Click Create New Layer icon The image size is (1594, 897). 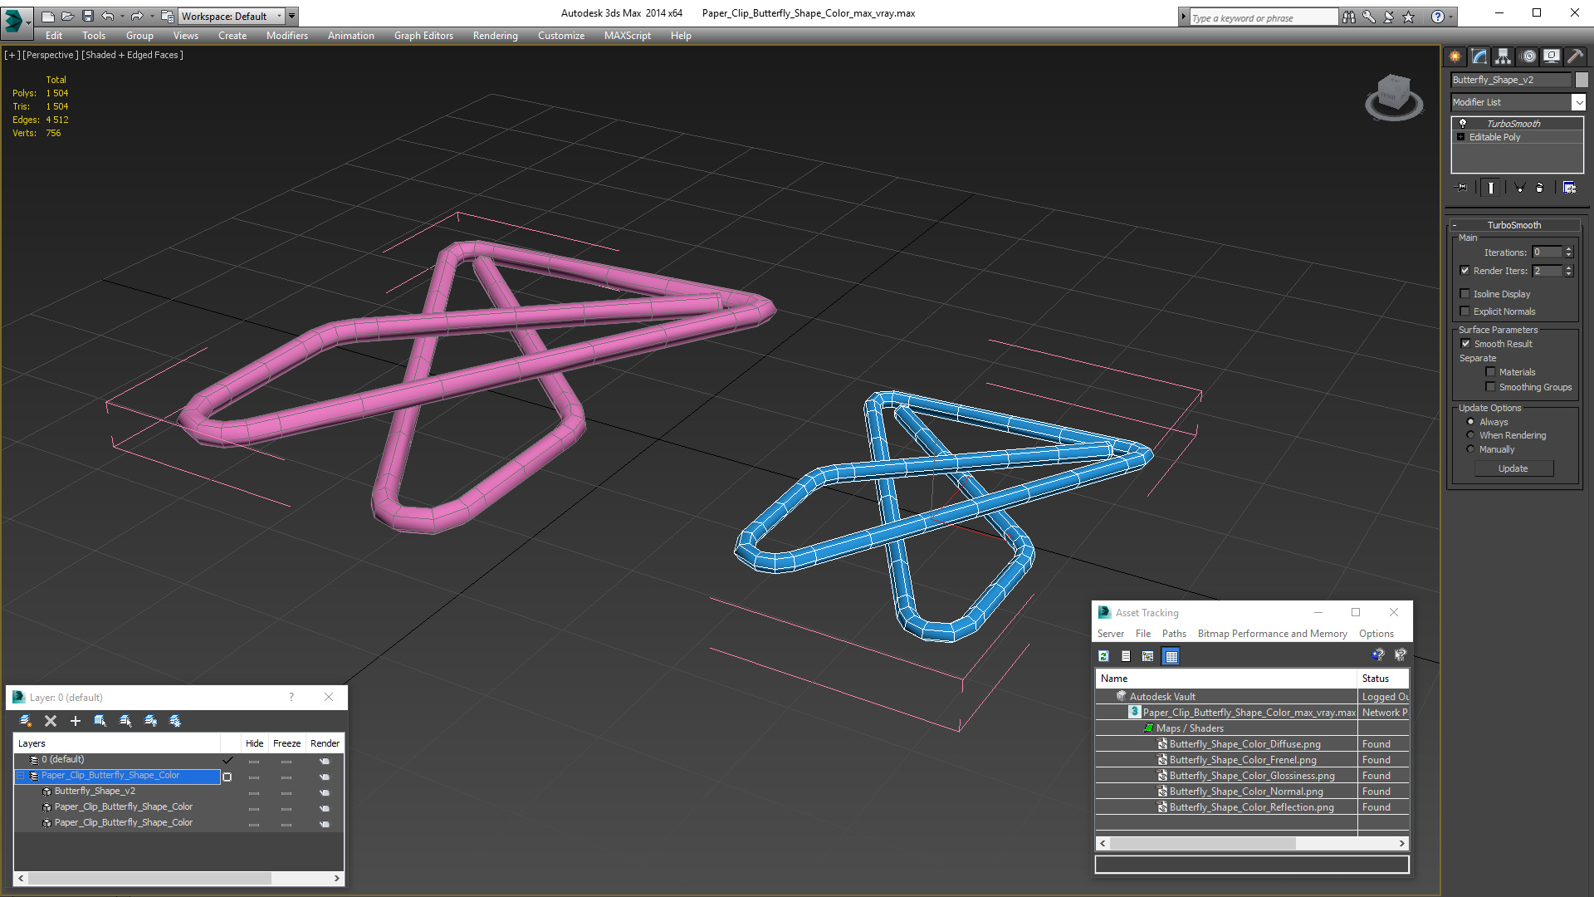click(x=26, y=721)
